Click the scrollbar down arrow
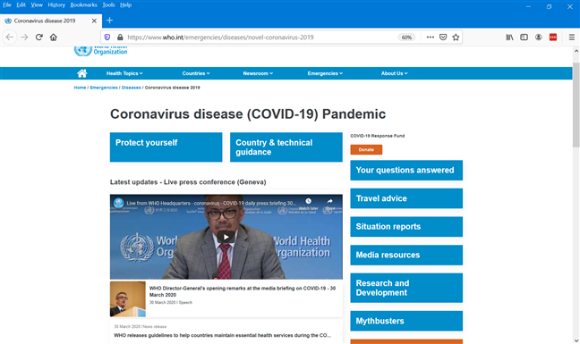Screen dimensions: 580x344 tap(576, 340)
